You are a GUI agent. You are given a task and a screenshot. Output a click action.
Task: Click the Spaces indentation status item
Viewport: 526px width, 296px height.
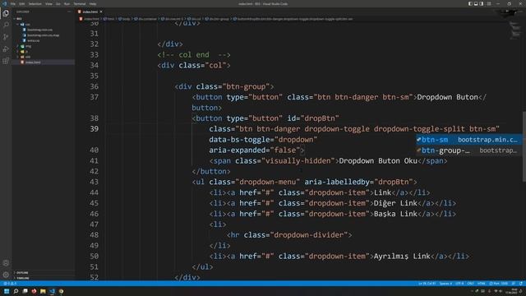(445, 284)
